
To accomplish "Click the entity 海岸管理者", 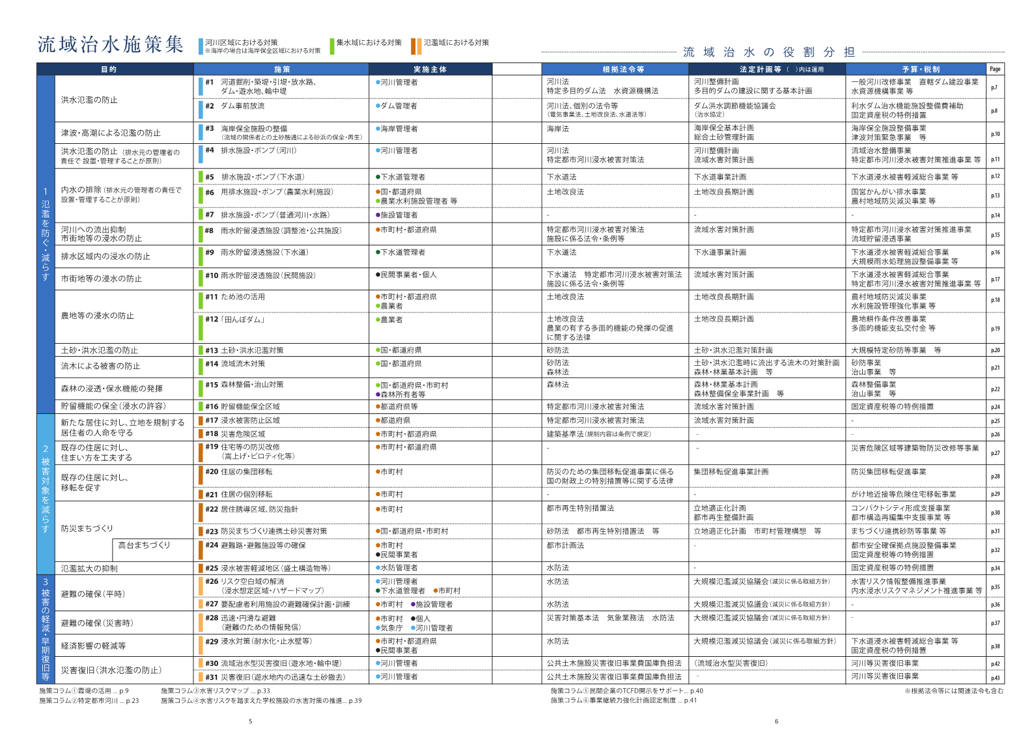I will 397,129.
